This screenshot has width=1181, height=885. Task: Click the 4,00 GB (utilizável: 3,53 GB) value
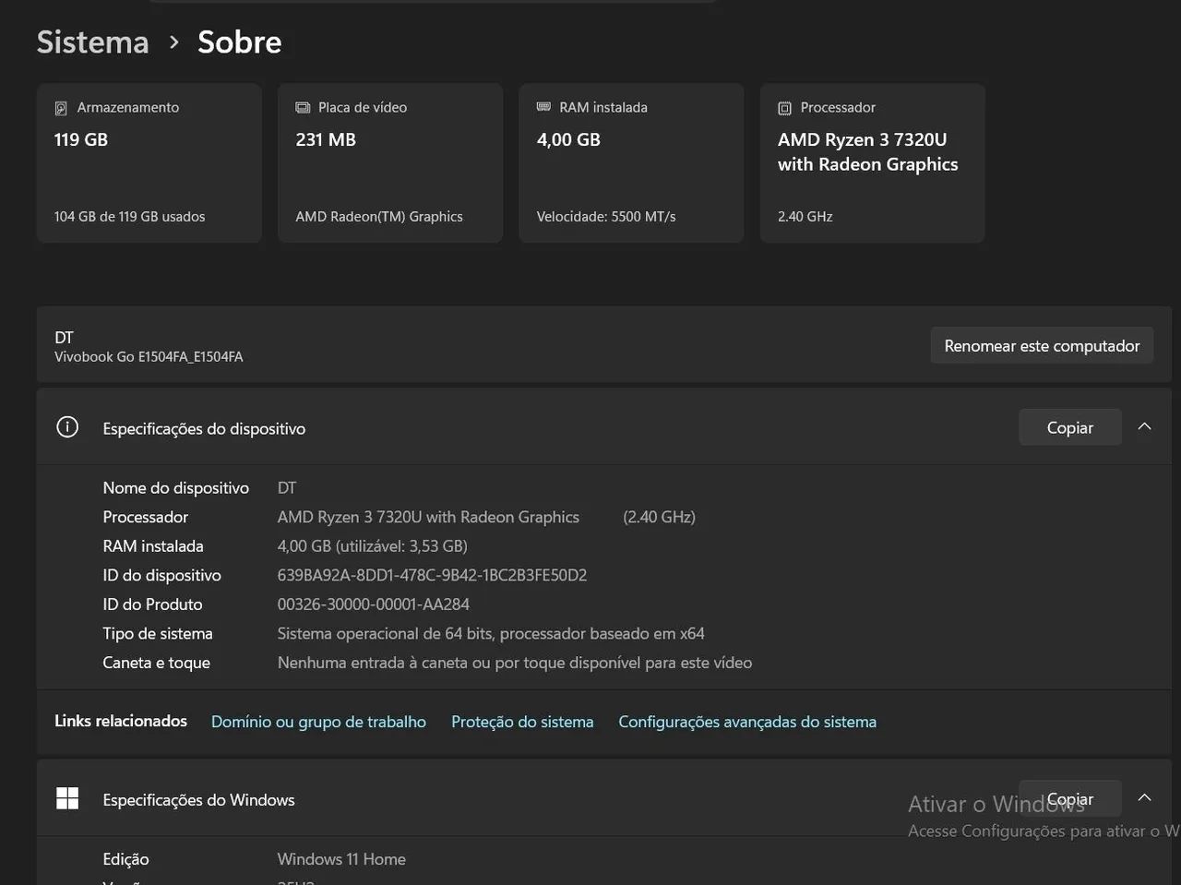click(x=373, y=546)
